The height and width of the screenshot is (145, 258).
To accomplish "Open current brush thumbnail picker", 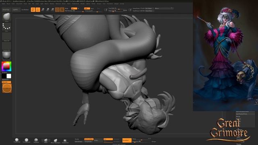I will click(6, 17).
